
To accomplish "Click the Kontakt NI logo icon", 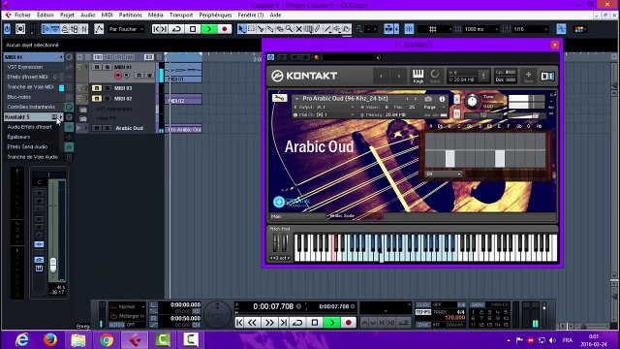I will pos(547,76).
